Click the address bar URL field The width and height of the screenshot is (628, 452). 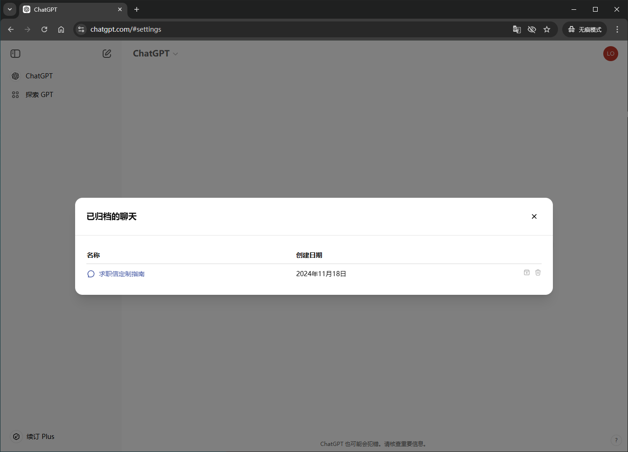(280, 29)
